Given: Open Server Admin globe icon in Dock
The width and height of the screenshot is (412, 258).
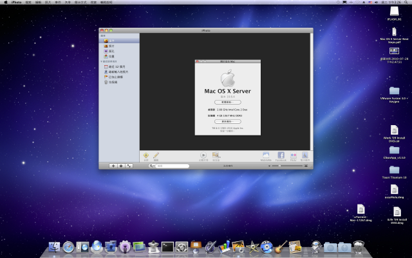Looking at the screenshot, I should click(97, 247).
